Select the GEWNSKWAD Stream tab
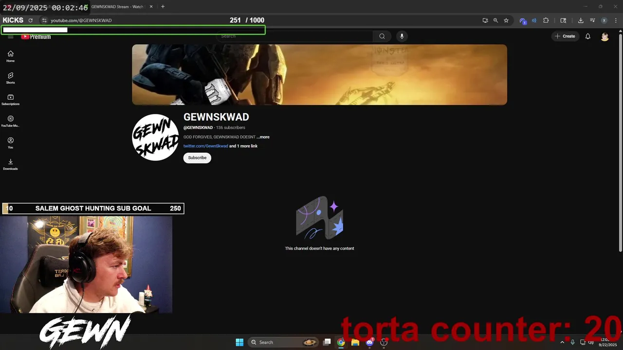Screen dimensions: 623x350 117,7
